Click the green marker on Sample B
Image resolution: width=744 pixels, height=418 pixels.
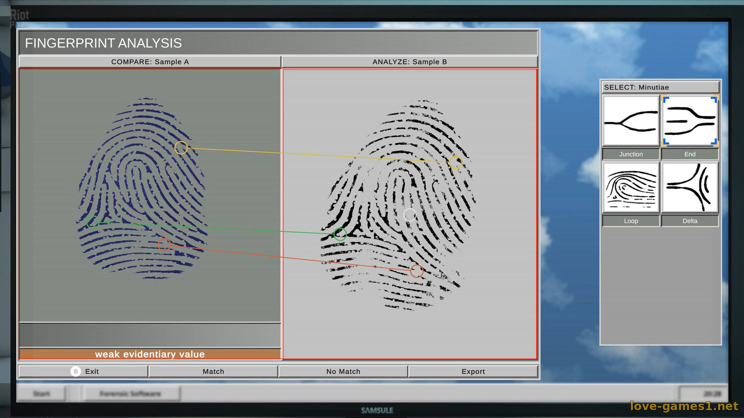coord(340,234)
